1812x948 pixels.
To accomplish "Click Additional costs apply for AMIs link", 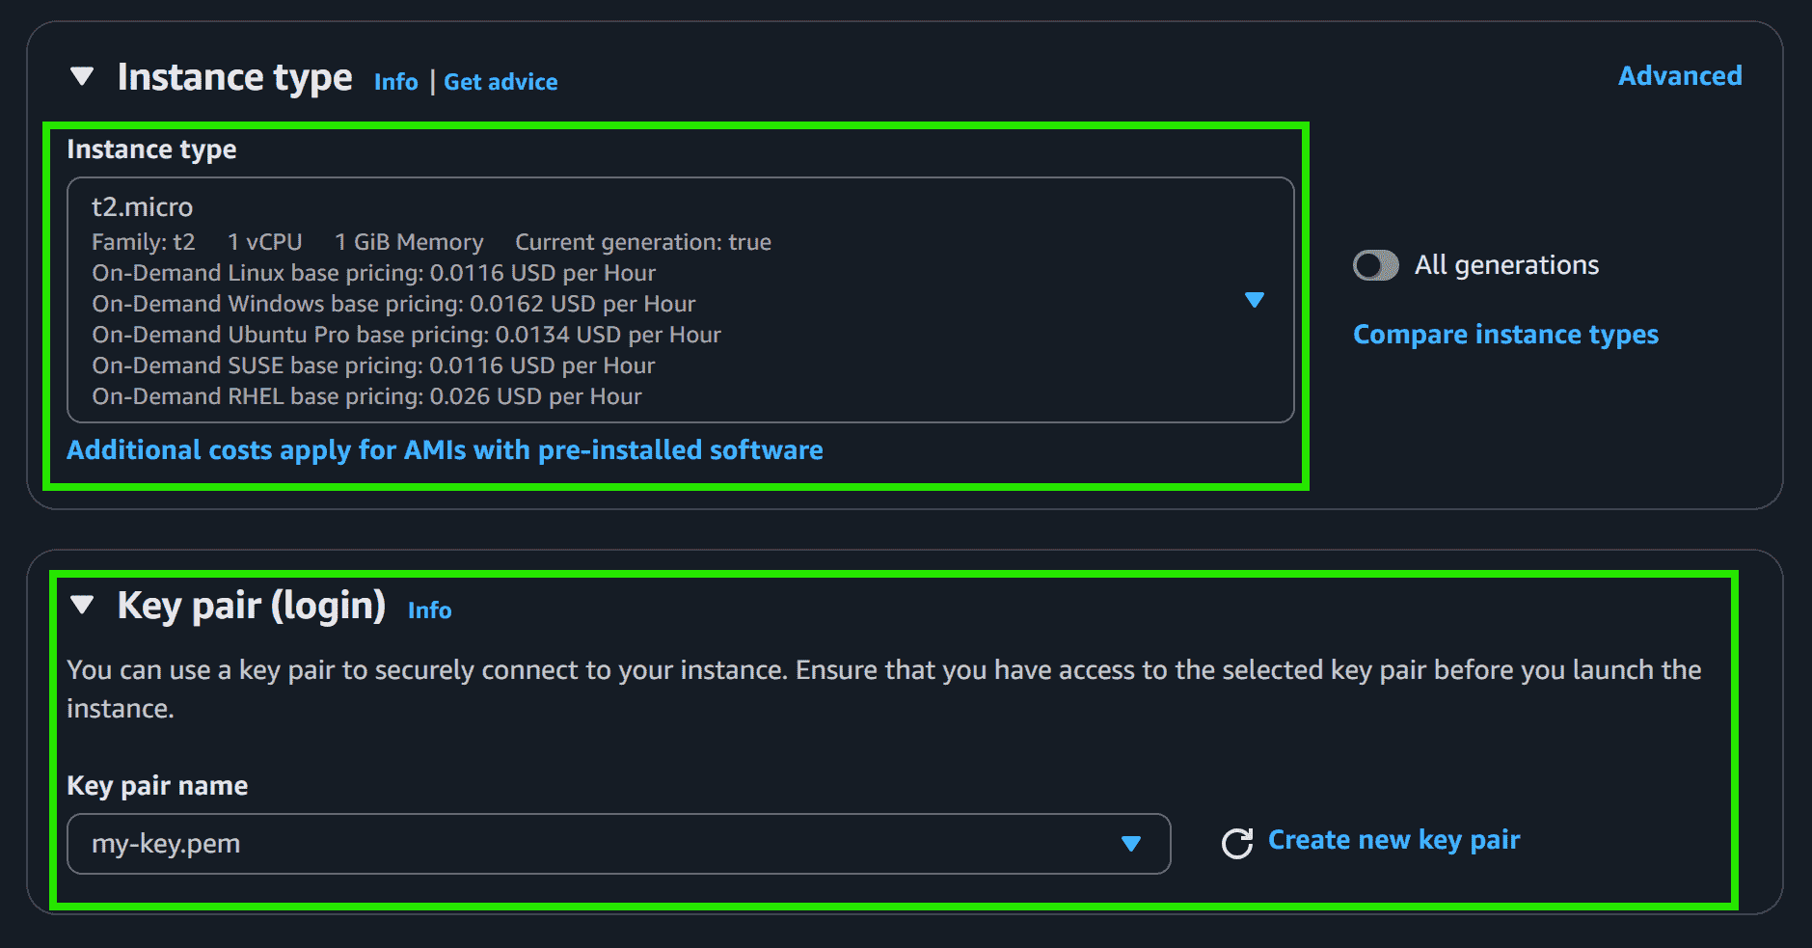I will pos(445,450).
